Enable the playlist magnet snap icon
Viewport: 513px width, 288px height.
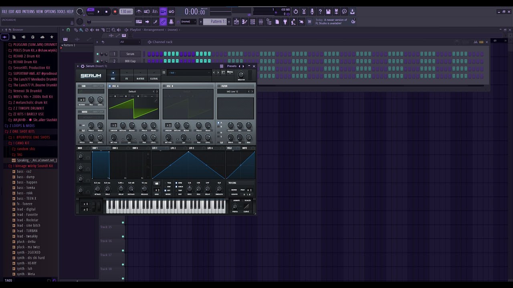click(x=68, y=30)
